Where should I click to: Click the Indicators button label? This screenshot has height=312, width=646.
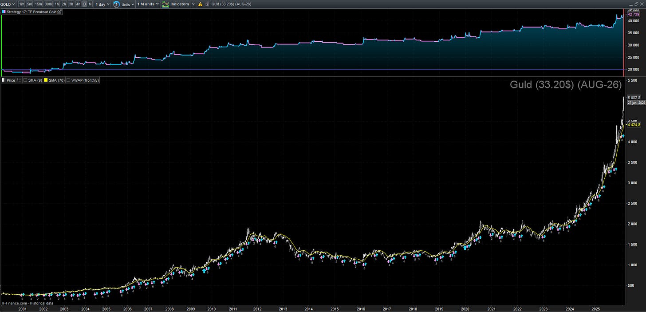(x=180, y=4)
